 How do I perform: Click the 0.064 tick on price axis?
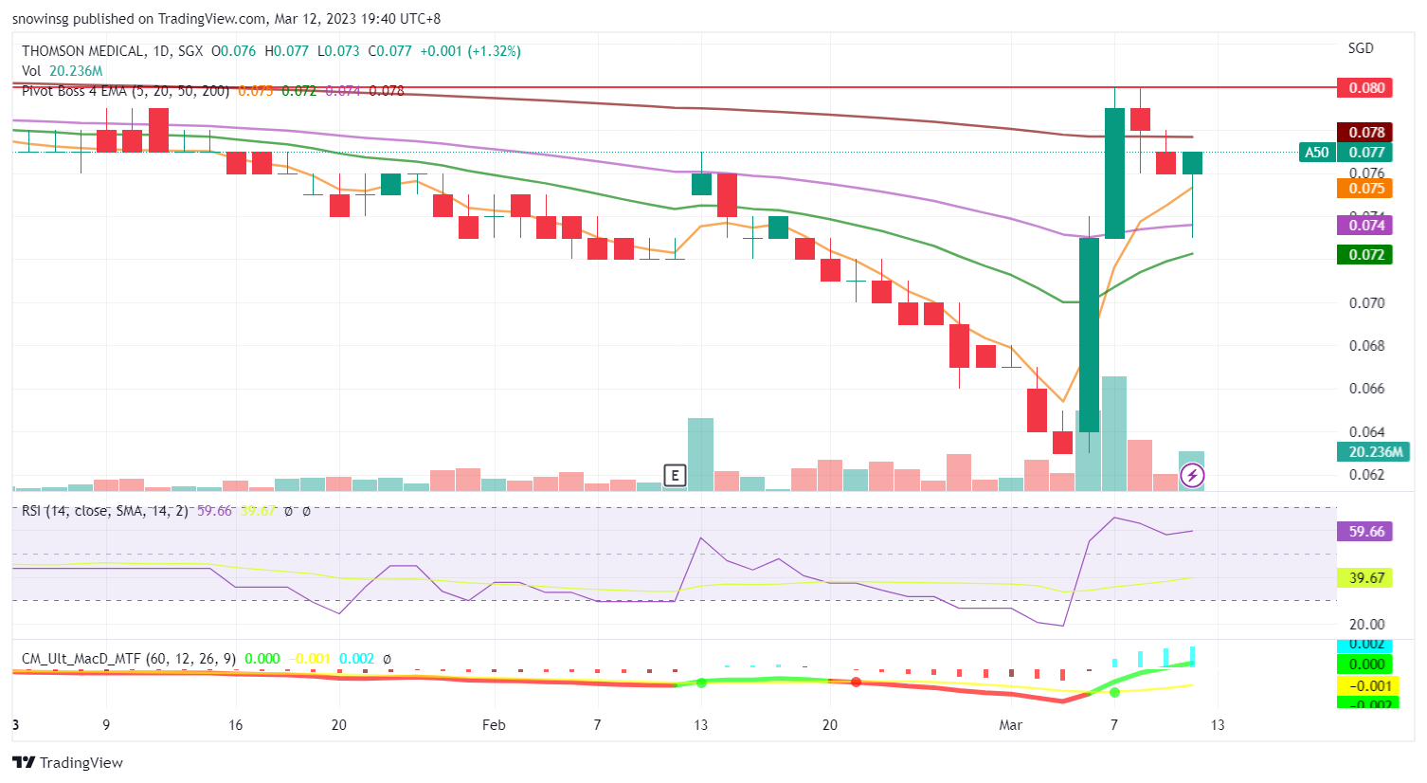click(x=1366, y=431)
